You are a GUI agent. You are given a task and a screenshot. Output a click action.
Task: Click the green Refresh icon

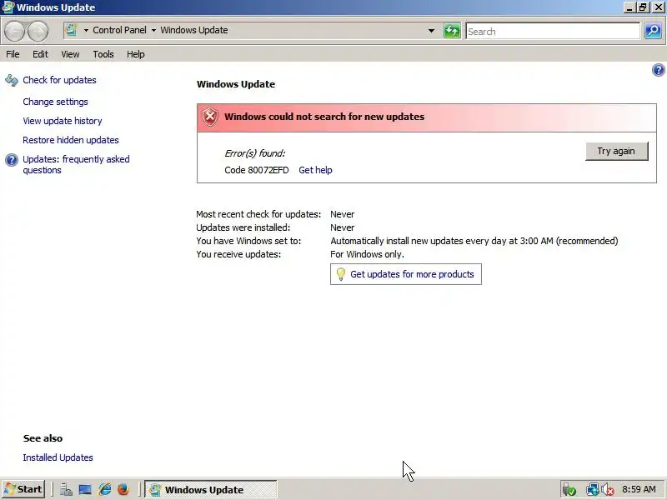coord(452,31)
